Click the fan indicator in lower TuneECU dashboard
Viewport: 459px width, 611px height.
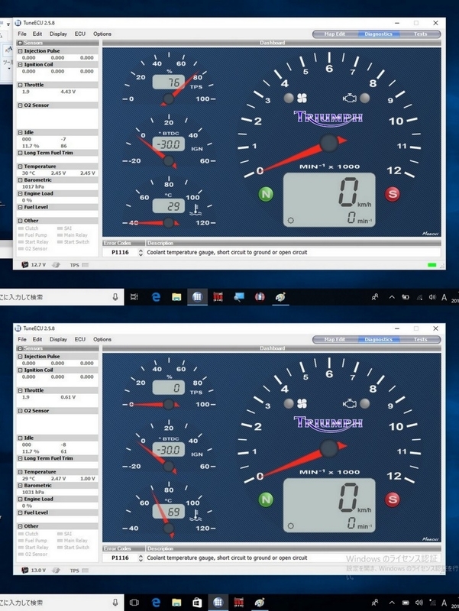pos(302,404)
